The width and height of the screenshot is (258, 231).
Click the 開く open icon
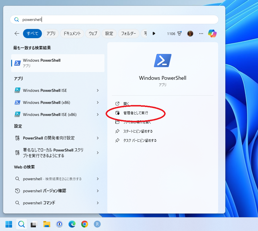[117, 104]
